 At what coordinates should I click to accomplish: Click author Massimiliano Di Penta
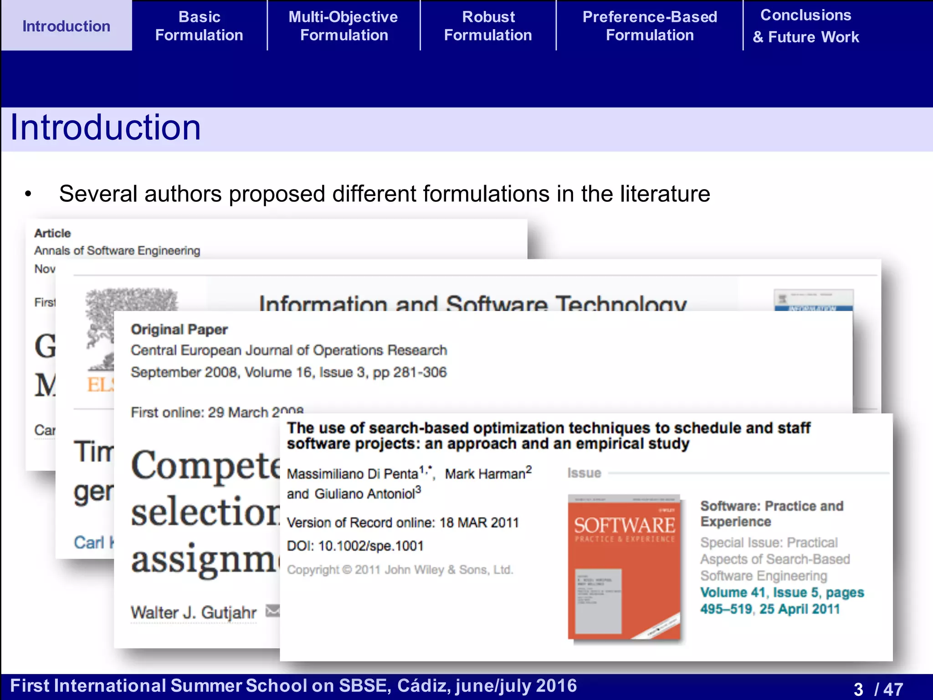[x=352, y=474]
